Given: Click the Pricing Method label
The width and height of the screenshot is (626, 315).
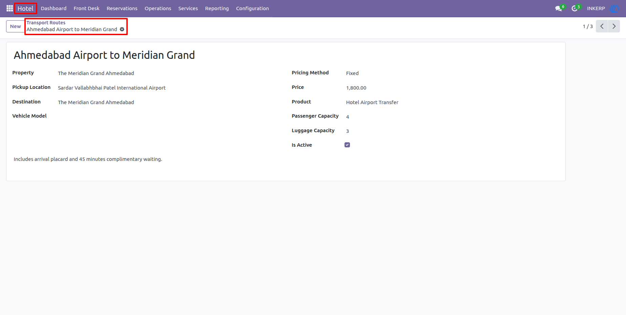Looking at the screenshot, I should tap(310, 73).
